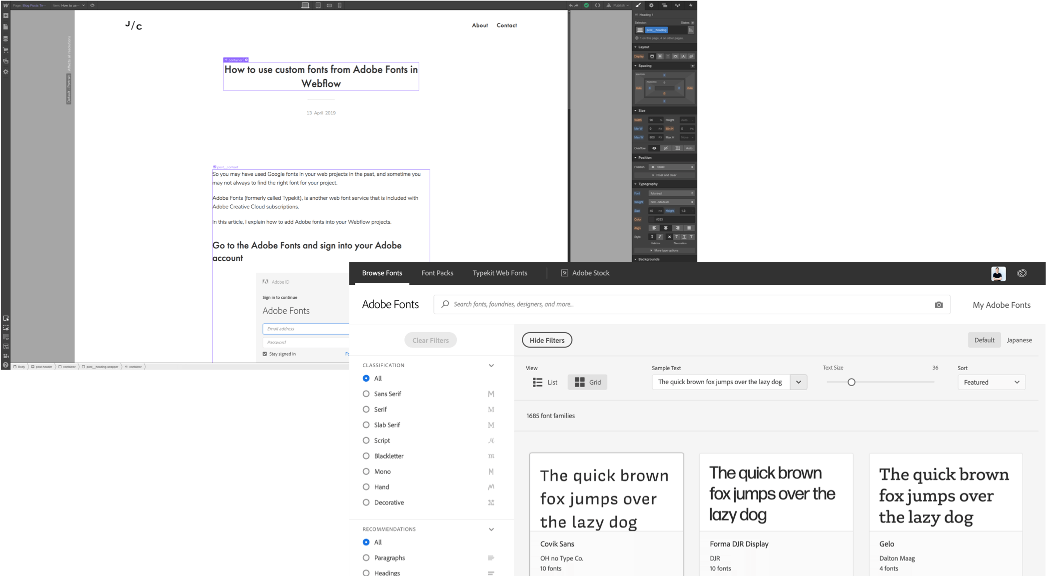Expand Float and clear options

click(664, 175)
